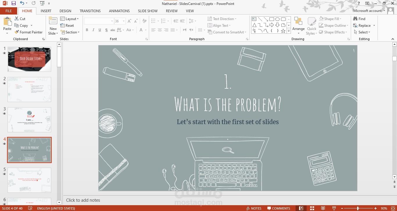This screenshot has width=397, height=211.
Task: Increase the font size
Action: (x=129, y=21)
